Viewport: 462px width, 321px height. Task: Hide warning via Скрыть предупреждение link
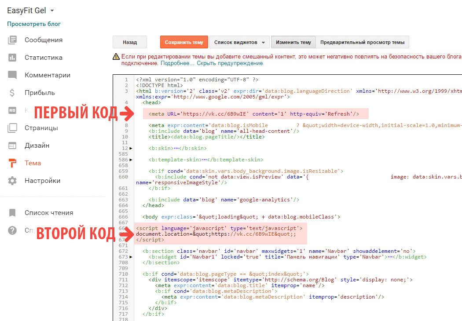pos(230,63)
